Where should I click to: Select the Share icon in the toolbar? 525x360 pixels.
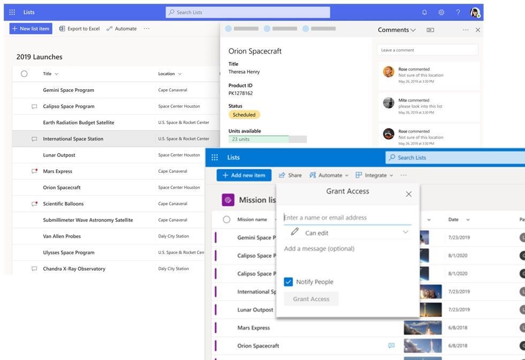tap(281, 175)
